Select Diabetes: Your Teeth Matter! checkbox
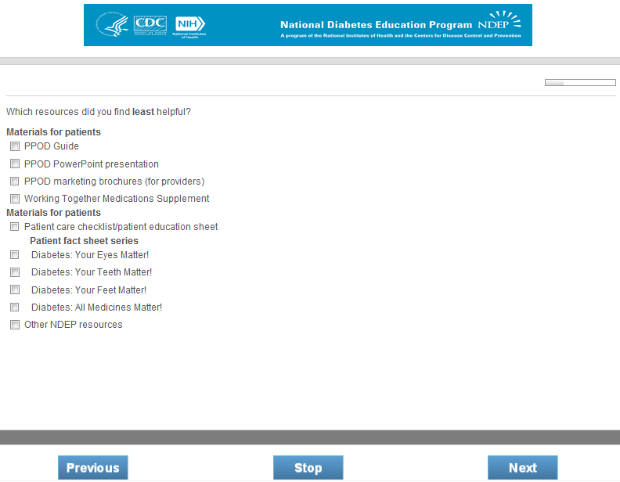This screenshot has width=620, height=482. (15, 272)
